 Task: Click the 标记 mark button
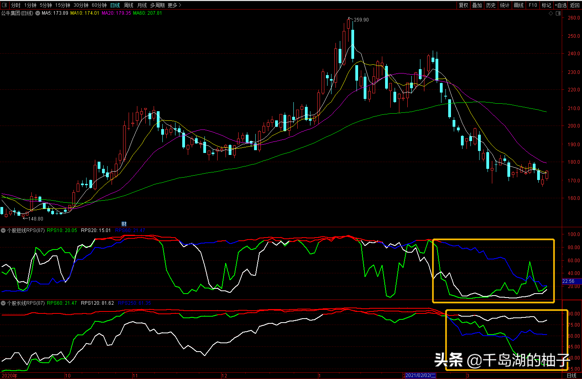tap(547, 5)
